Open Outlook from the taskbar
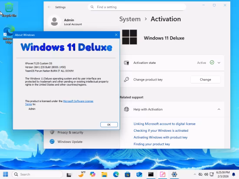 (x=139, y=174)
